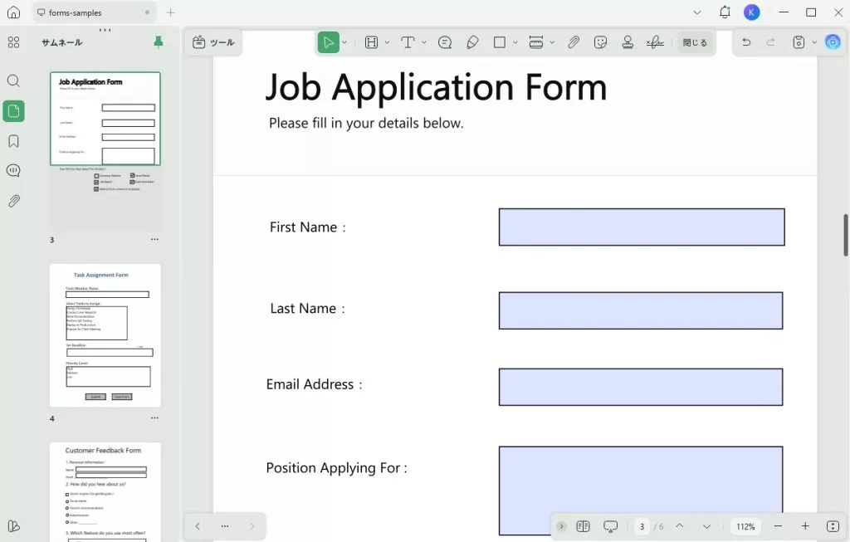The height and width of the screenshot is (542, 850).
Task: Zoom out with minus button
Action: 778,526
